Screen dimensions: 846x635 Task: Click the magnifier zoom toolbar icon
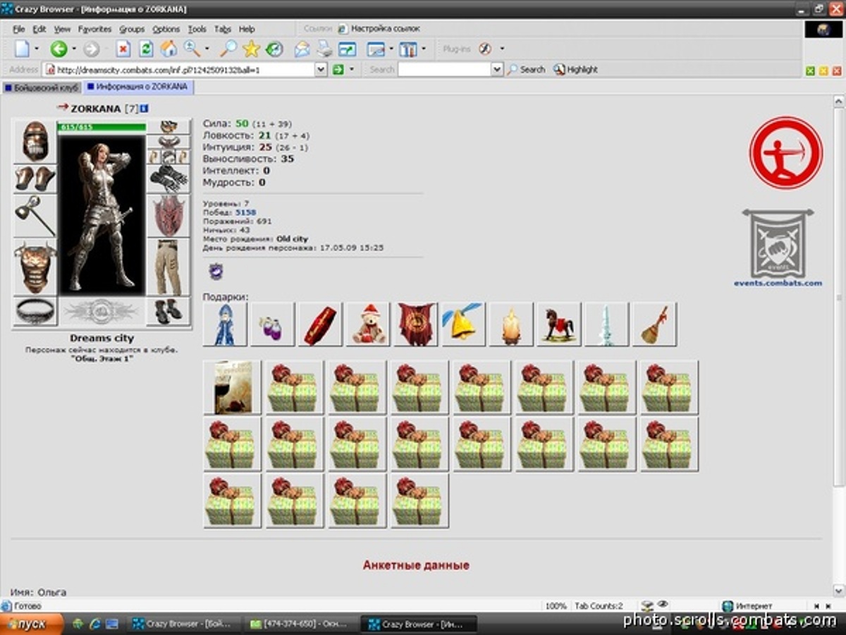click(191, 49)
